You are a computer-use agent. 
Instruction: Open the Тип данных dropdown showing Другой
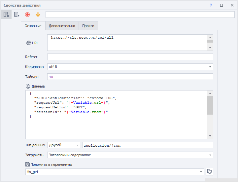click(77, 145)
